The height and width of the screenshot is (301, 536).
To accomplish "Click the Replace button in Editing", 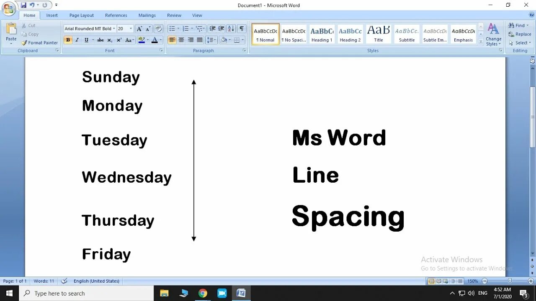I will [x=520, y=34].
